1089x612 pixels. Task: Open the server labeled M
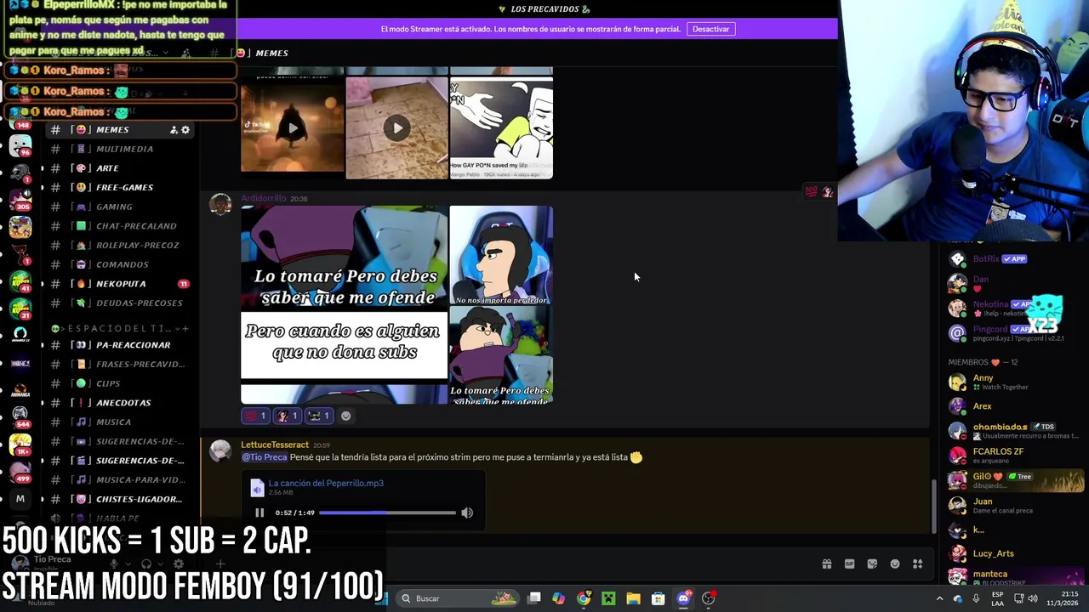[x=20, y=499]
